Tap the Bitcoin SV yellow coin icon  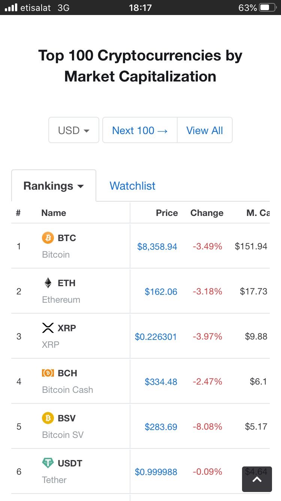click(x=48, y=418)
